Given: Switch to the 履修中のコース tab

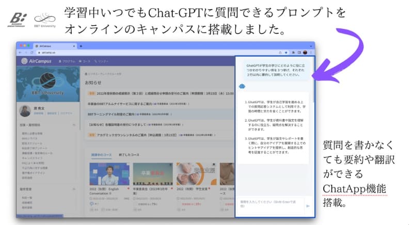Looking at the screenshot, I should pyautogui.click(x=101, y=155).
